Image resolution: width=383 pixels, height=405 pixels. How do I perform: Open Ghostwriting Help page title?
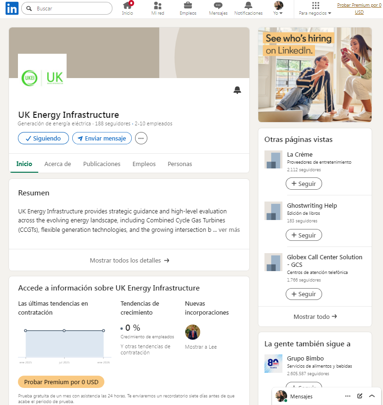tap(312, 206)
